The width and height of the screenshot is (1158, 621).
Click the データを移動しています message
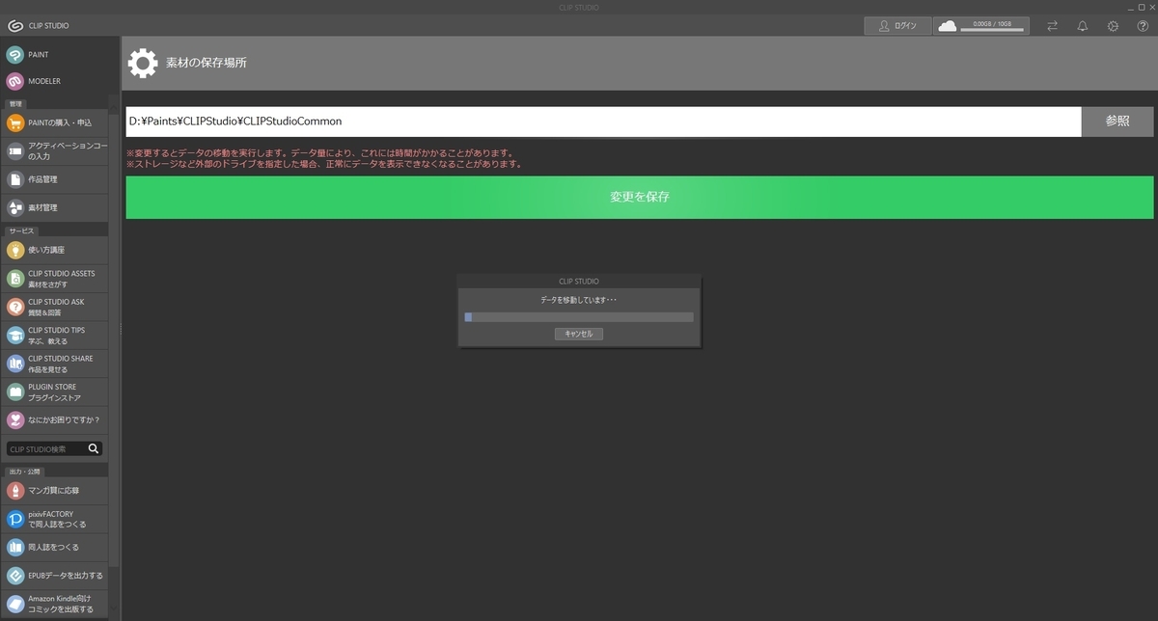579,300
